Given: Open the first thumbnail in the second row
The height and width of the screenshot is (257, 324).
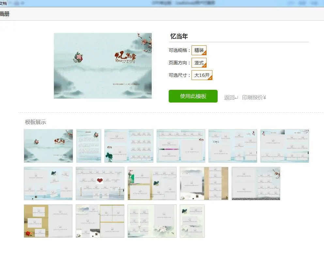Looking at the screenshot, I should [x=48, y=184].
